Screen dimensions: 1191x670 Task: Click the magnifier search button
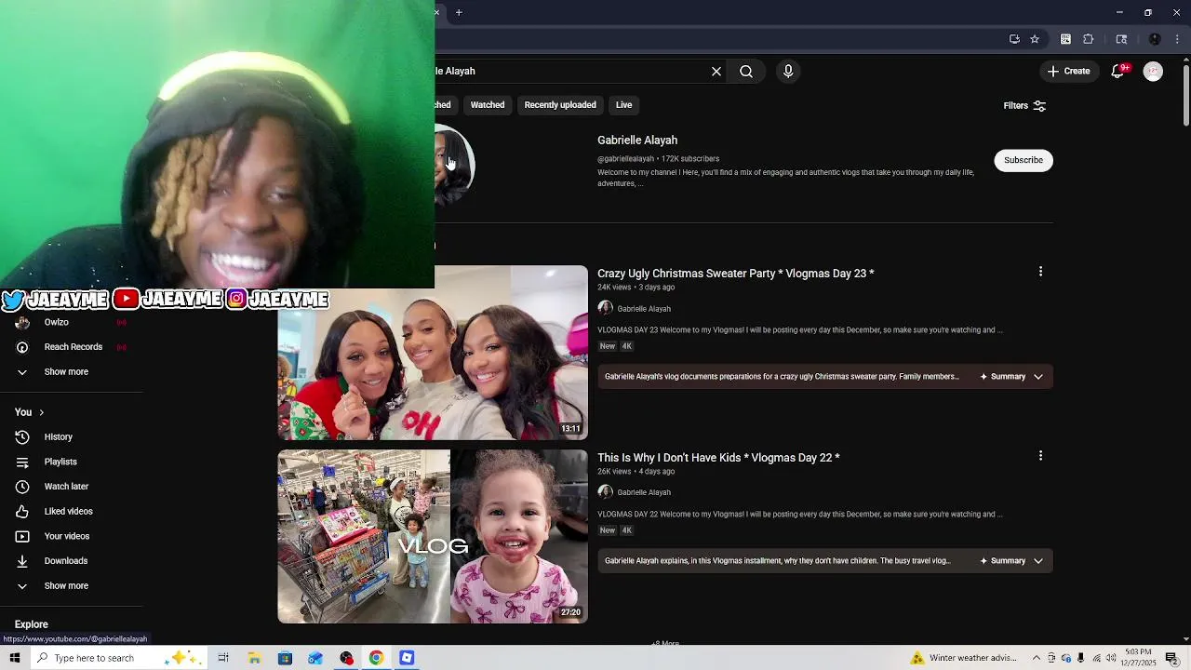pyautogui.click(x=746, y=71)
